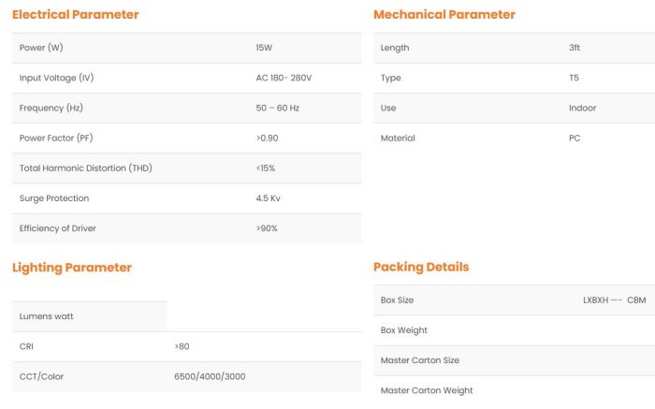Viewport: 655px width, 409px height.
Task: Select the Efficiency of Driver label
Action: coord(57,228)
